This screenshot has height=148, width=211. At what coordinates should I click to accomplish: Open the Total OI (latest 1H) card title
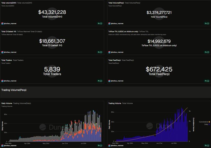tap(9, 31)
